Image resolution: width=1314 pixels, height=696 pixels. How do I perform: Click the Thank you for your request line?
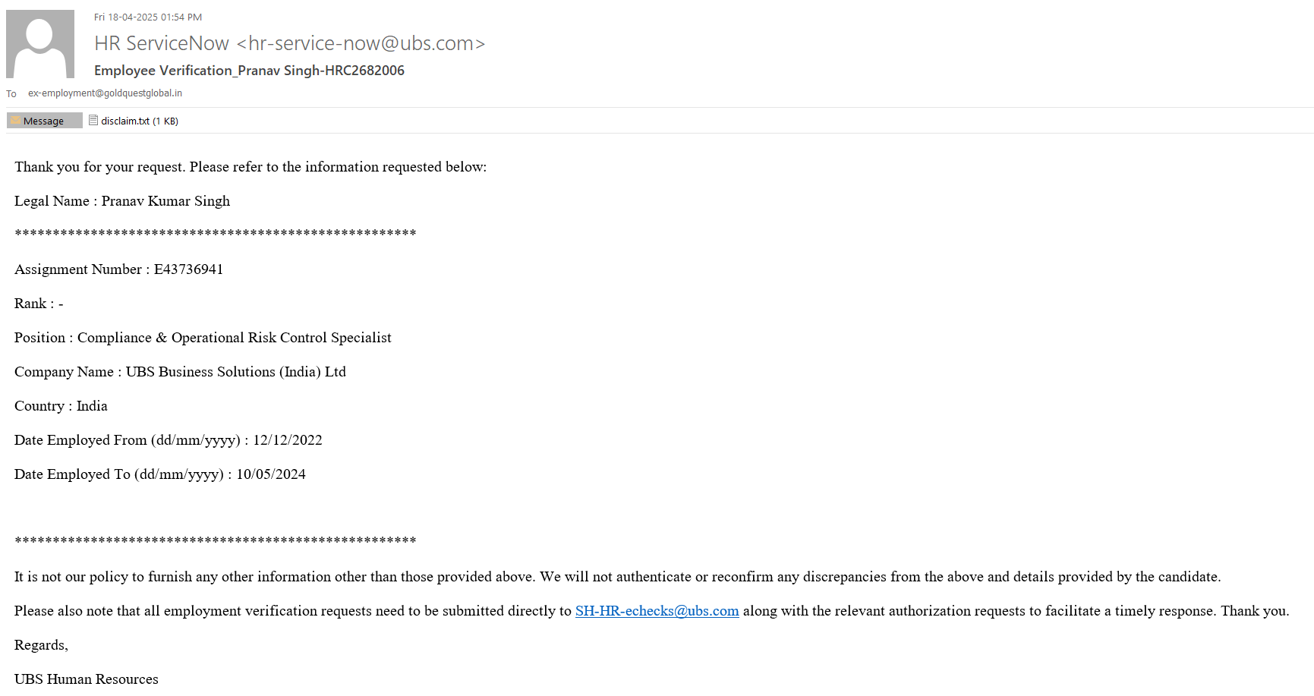click(251, 167)
